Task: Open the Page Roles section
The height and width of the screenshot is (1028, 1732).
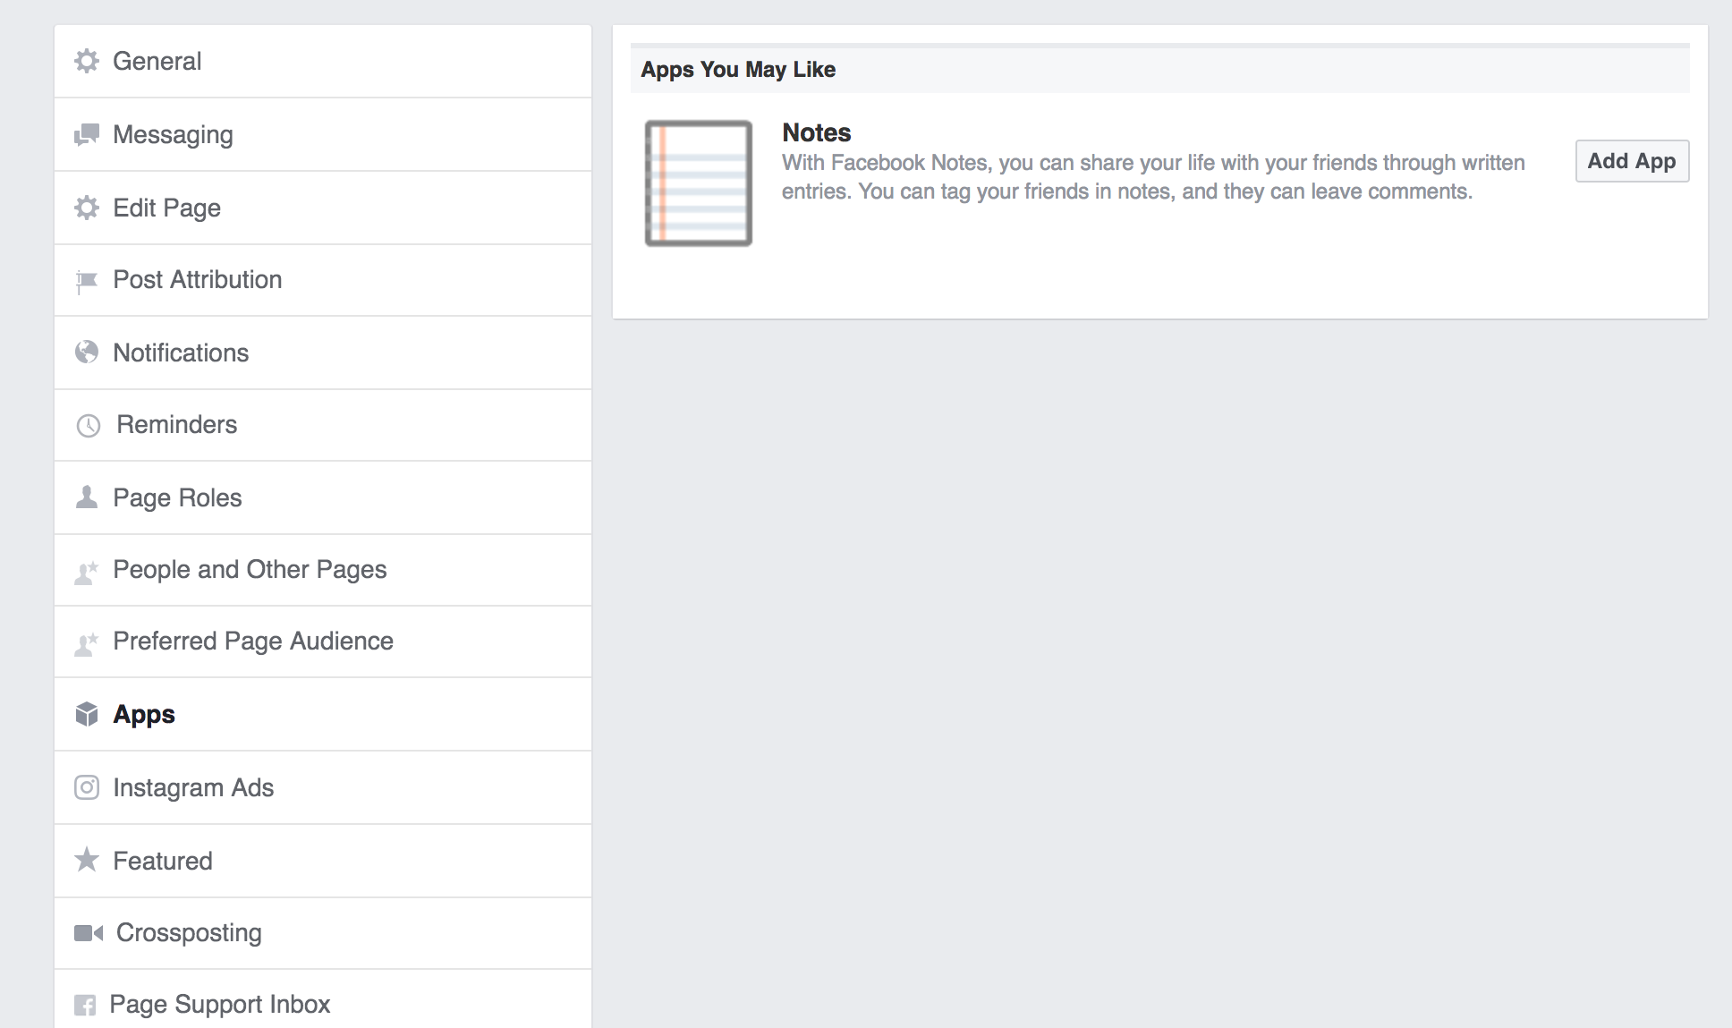Action: click(323, 497)
